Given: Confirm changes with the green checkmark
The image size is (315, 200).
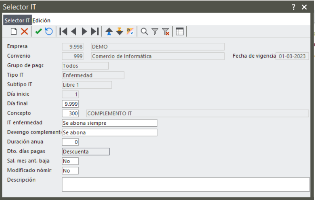Looking at the screenshot, I should tap(39, 32).
